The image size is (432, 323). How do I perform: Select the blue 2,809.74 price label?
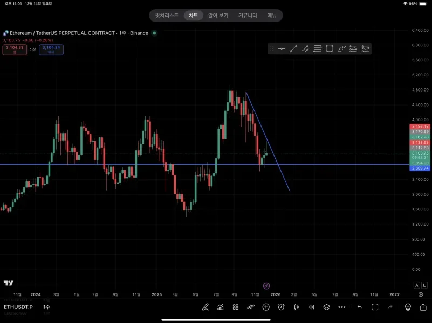coord(420,168)
